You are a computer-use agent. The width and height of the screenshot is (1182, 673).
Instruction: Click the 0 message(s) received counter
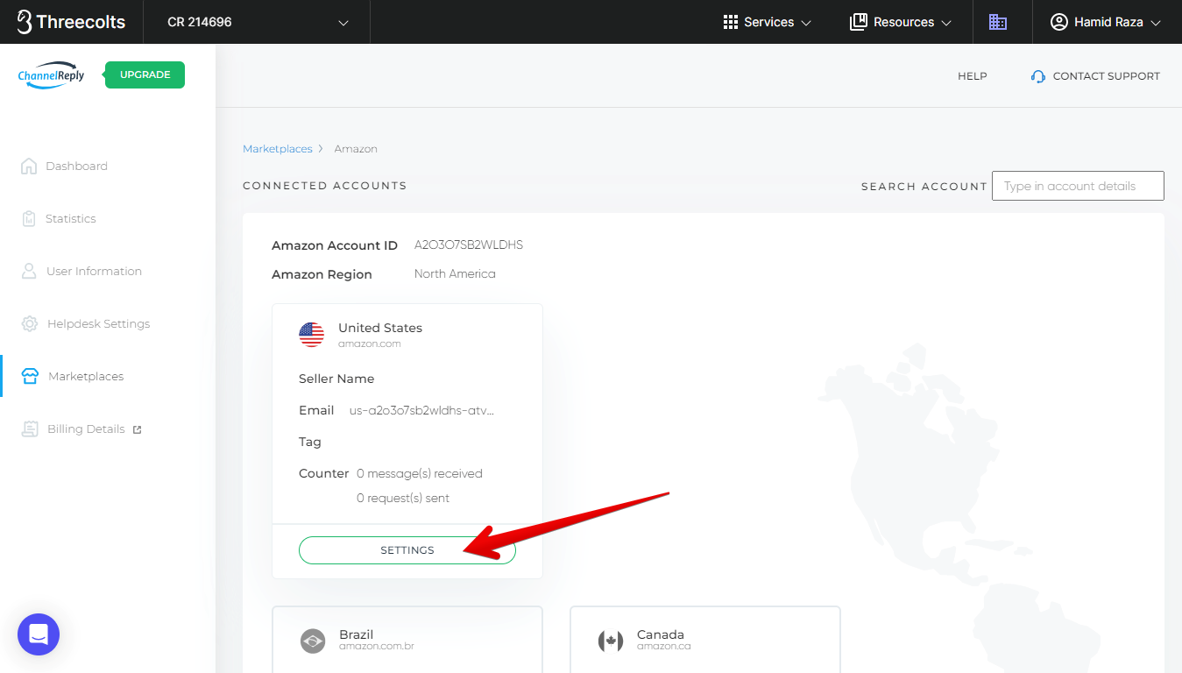pos(420,473)
